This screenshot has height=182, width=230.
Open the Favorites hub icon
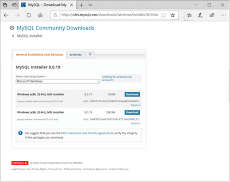(x=189, y=15)
